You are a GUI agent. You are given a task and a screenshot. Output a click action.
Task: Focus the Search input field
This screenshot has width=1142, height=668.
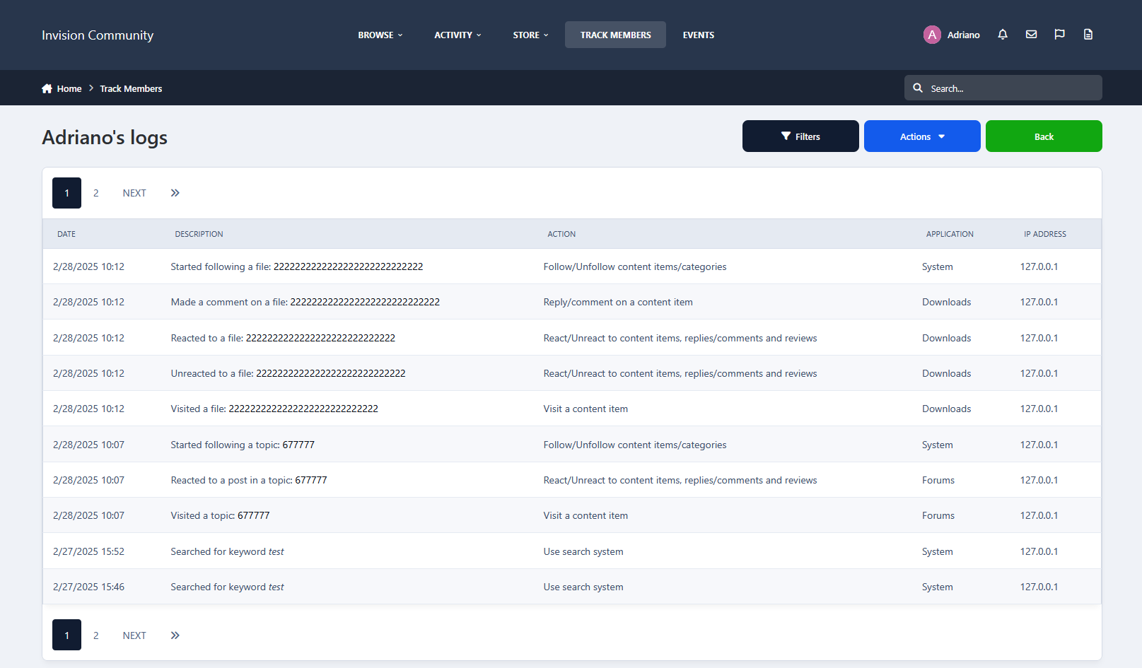[x=1011, y=88]
